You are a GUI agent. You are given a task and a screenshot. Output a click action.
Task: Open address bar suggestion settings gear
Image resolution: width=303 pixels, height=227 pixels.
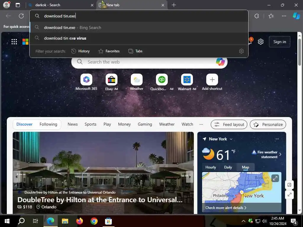(x=241, y=51)
